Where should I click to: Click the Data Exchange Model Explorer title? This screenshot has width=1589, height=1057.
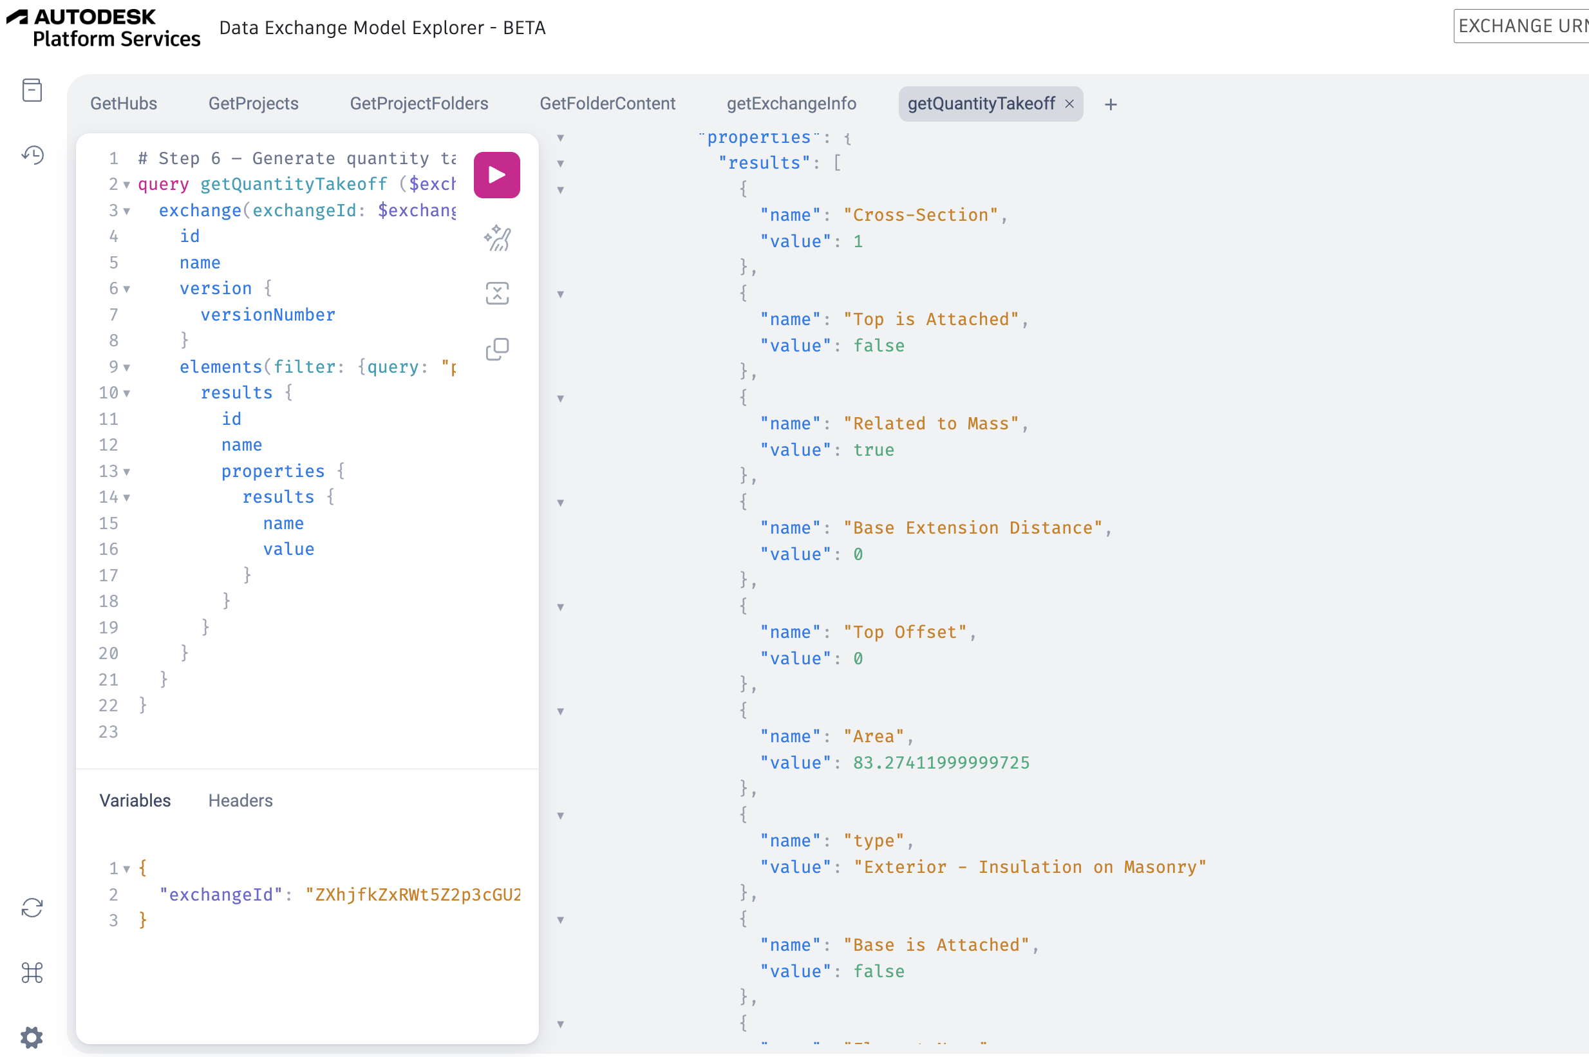[382, 28]
